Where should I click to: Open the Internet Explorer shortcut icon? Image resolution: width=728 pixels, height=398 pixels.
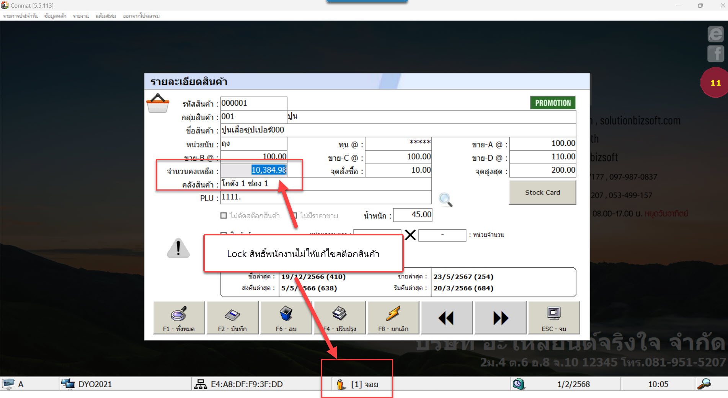(x=715, y=34)
